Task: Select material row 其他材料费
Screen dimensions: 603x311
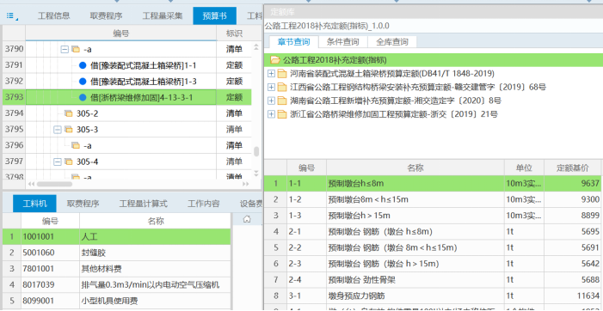Action: point(117,269)
